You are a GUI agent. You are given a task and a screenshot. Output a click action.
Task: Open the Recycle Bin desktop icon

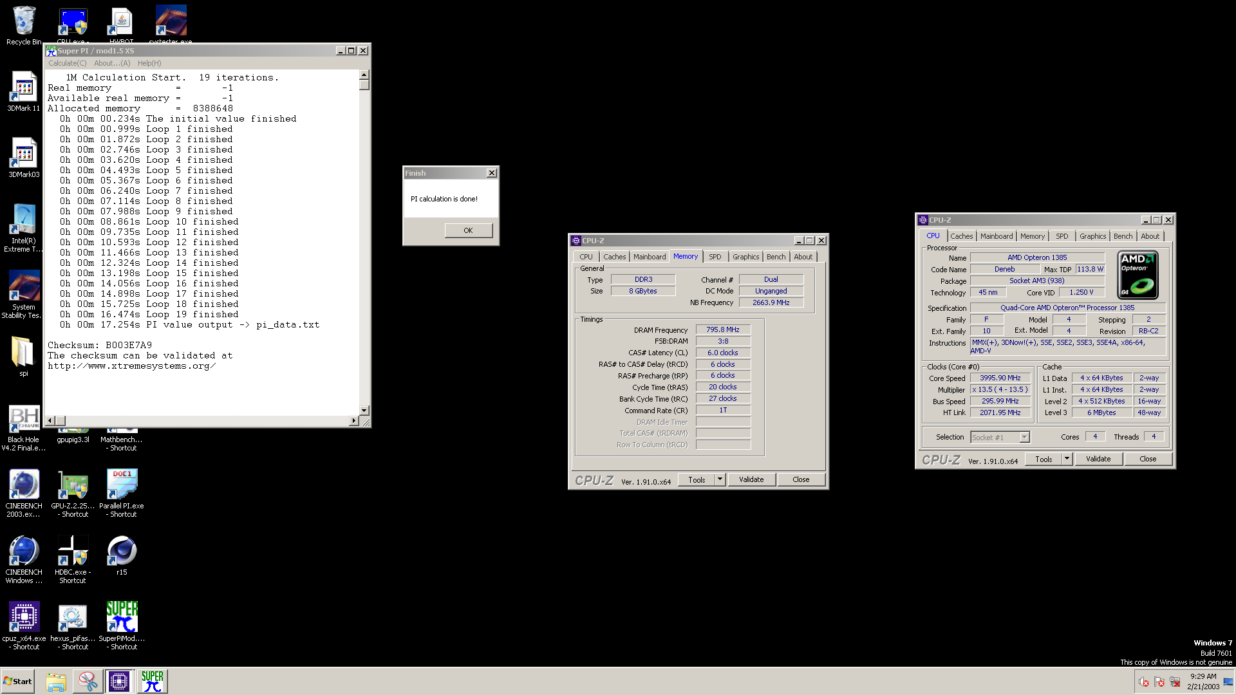[x=24, y=26]
